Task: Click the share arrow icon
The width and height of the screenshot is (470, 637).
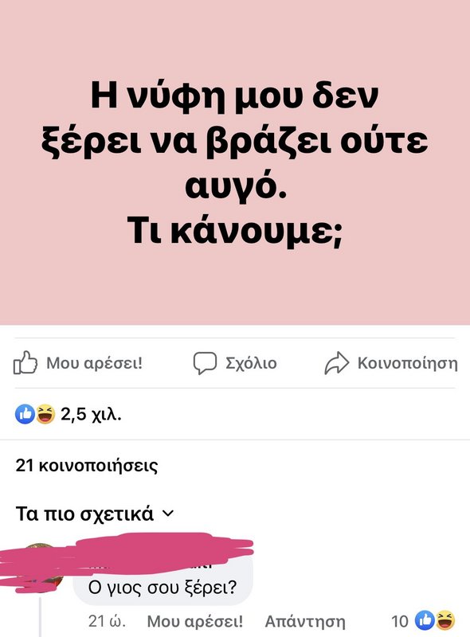Action: [x=337, y=363]
